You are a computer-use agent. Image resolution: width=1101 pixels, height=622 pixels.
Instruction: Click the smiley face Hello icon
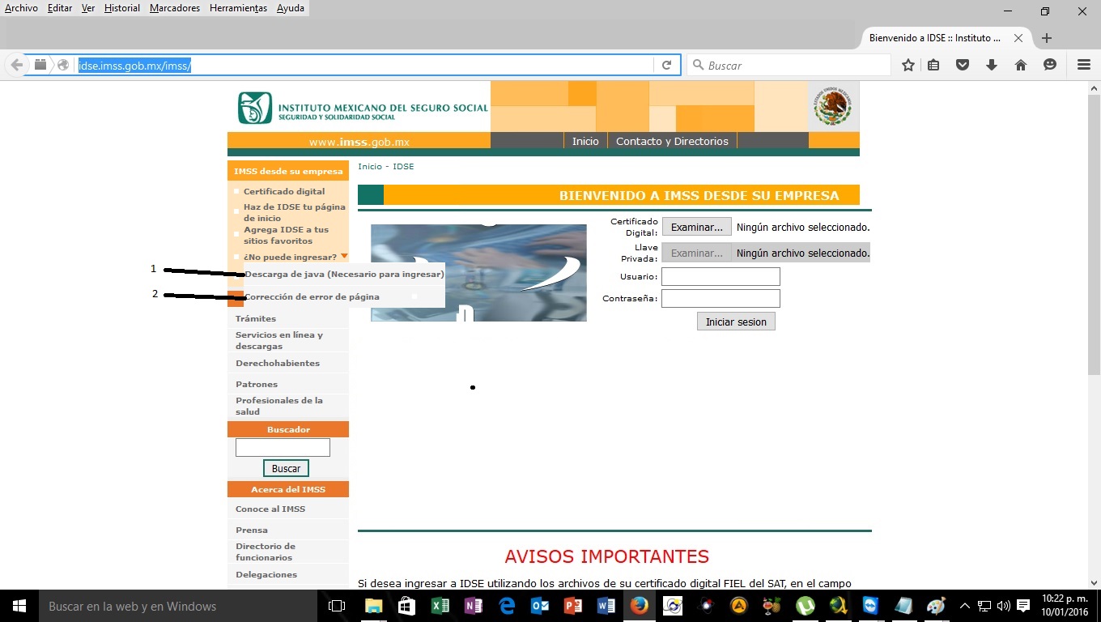click(x=1050, y=66)
